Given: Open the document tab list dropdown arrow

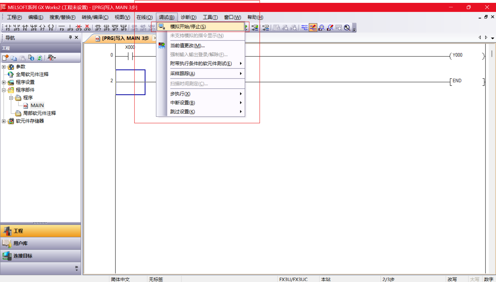Looking at the screenshot, I should click(493, 38).
